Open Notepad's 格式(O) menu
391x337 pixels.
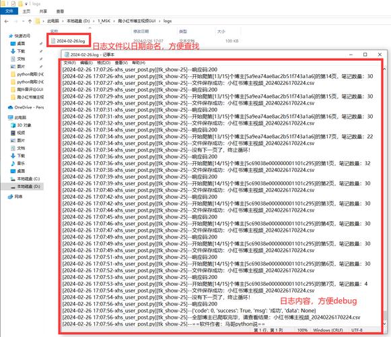point(104,63)
